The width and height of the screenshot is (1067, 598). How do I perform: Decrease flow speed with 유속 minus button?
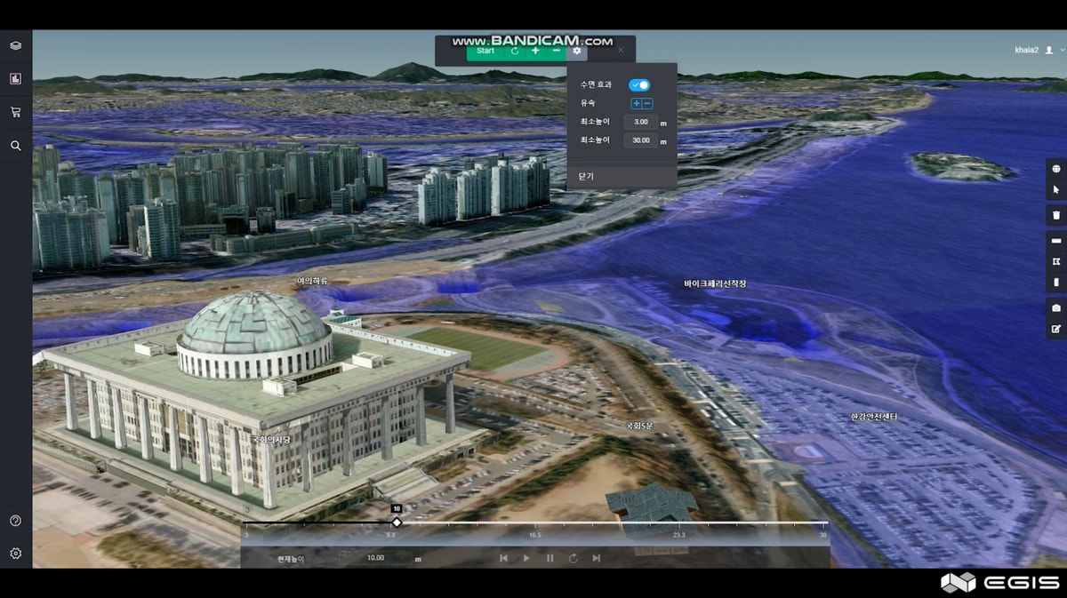pyautogui.click(x=647, y=104)
